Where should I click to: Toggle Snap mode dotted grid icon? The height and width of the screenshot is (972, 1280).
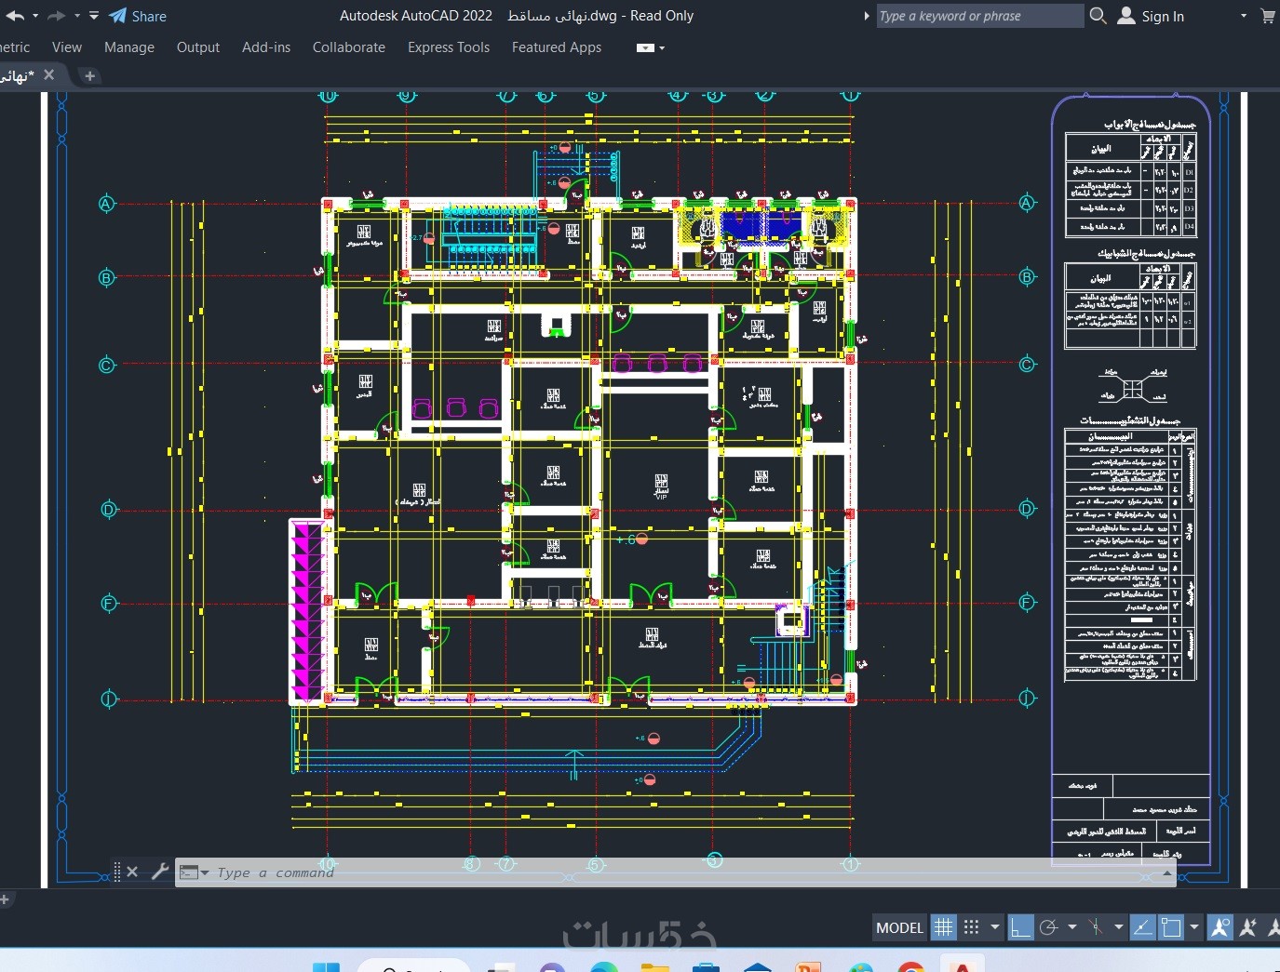click(x=972, y=927)
